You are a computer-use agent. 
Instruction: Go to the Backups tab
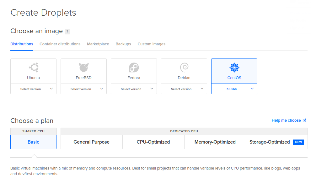coord(123,44)
